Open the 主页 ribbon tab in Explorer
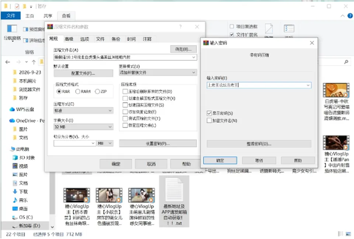Viewport: 354px width, 239px height. pos(29,16)
